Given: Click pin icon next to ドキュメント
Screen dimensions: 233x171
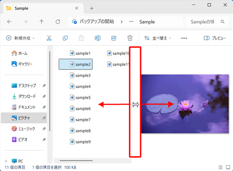Looking at the screenshot, I should pyautogui.click(x=44, y=107).
